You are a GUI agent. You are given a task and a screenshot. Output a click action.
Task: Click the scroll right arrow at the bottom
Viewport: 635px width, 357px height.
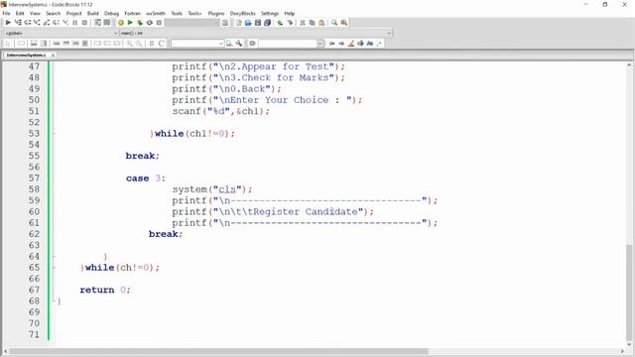622,351
